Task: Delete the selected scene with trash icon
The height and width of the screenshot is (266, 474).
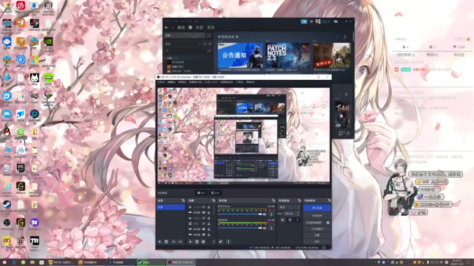Action: click(166, 242)
